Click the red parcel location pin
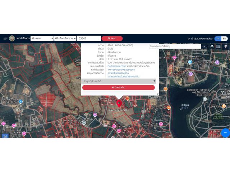The image size is (230, 172). click(119, 104)
